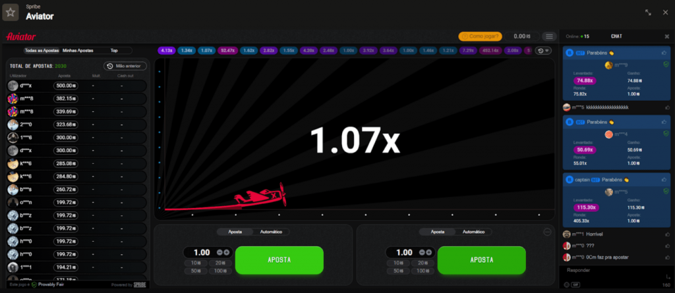Click green shield on m***4 win card

click(666, 134)
